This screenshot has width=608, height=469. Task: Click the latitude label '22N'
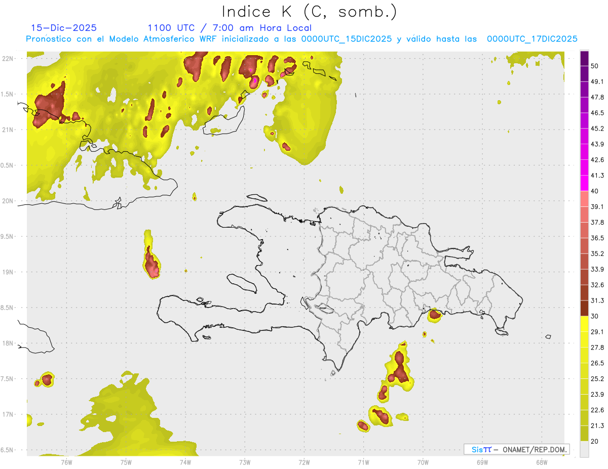(x=8, y=58)
